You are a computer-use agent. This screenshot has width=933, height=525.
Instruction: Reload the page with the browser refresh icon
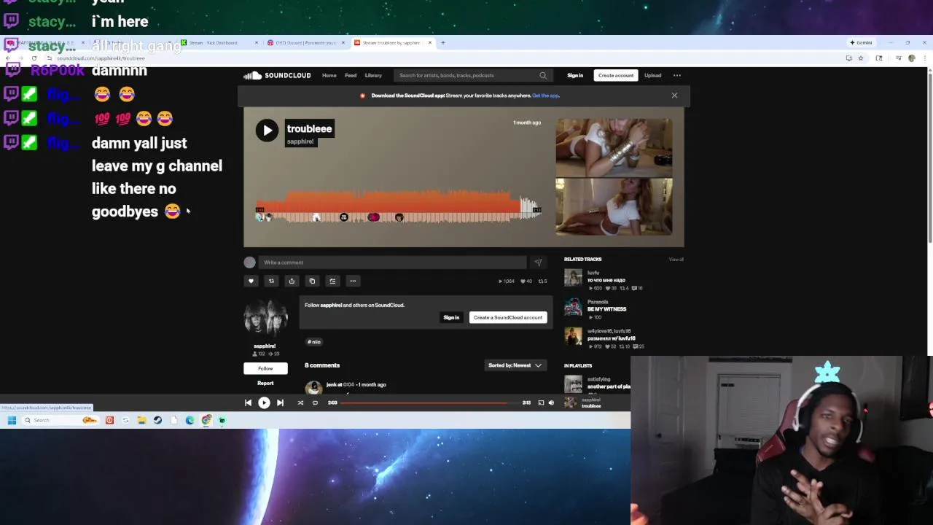(34, 58)
